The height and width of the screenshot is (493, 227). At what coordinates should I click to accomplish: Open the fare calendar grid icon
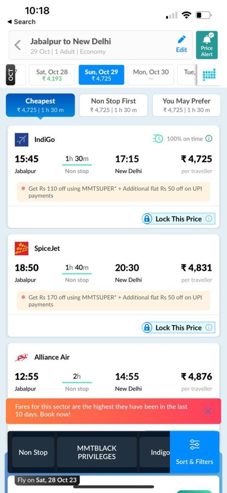(x=209, y=75)
